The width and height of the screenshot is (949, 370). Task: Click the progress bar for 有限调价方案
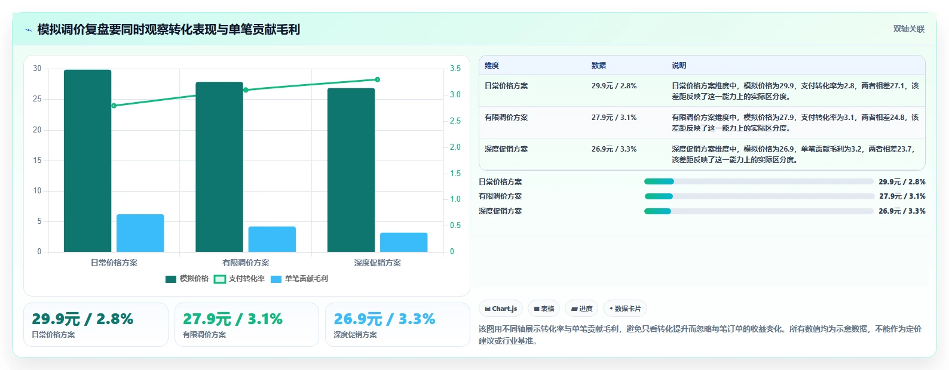pos(759,196)
